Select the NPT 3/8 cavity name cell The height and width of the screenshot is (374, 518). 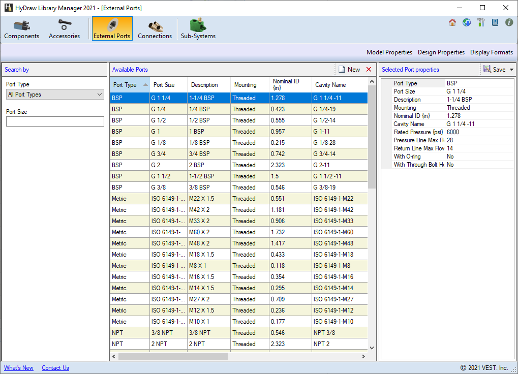(x=339, y=333)
